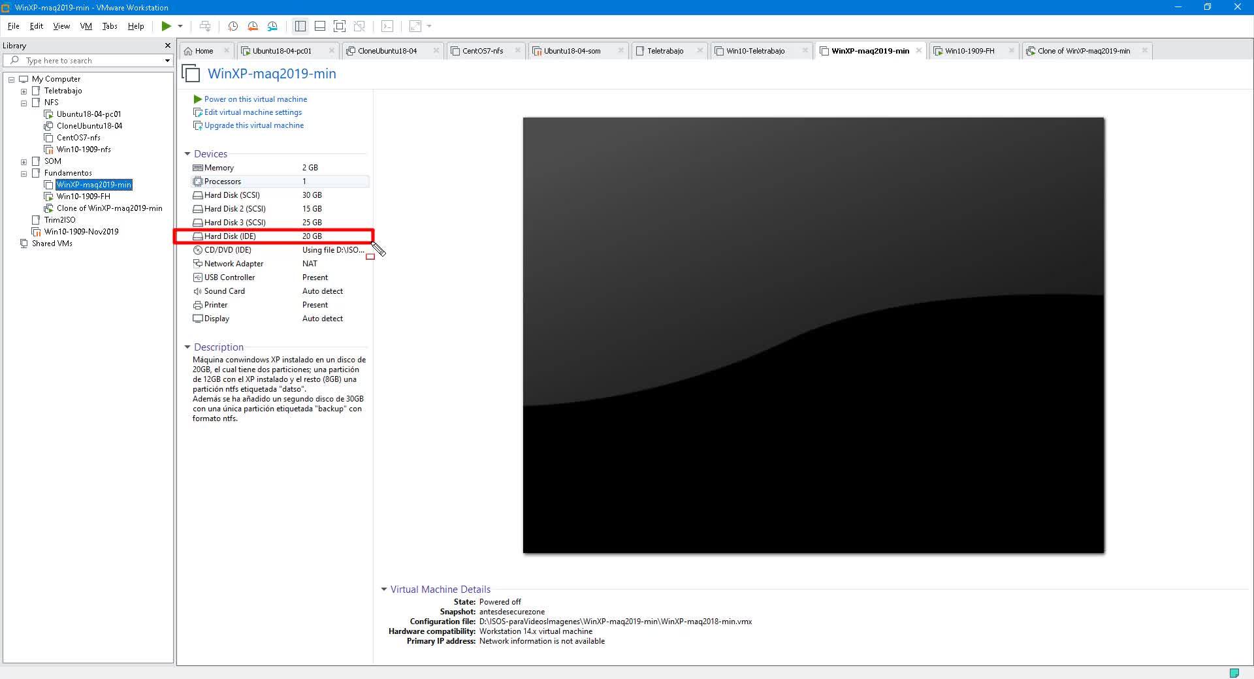Open the stretch options dropdown arrow
The image size is (1254, 679).
coord(429,26)
